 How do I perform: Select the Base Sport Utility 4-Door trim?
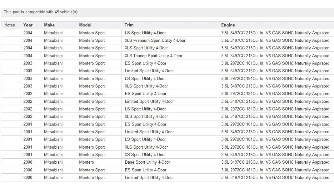coord(147,162)
